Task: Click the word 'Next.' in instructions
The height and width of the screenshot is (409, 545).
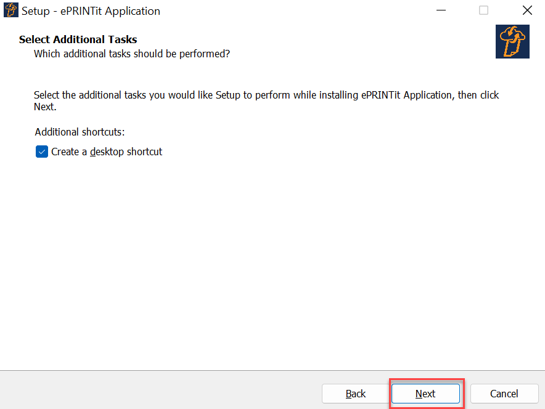Action: 45,107
